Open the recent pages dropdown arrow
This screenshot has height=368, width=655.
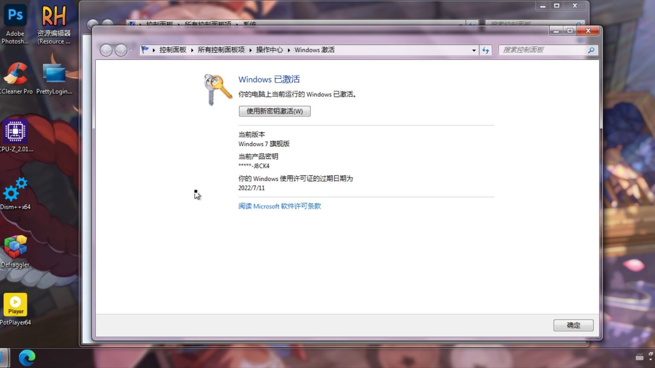point(131,50)
